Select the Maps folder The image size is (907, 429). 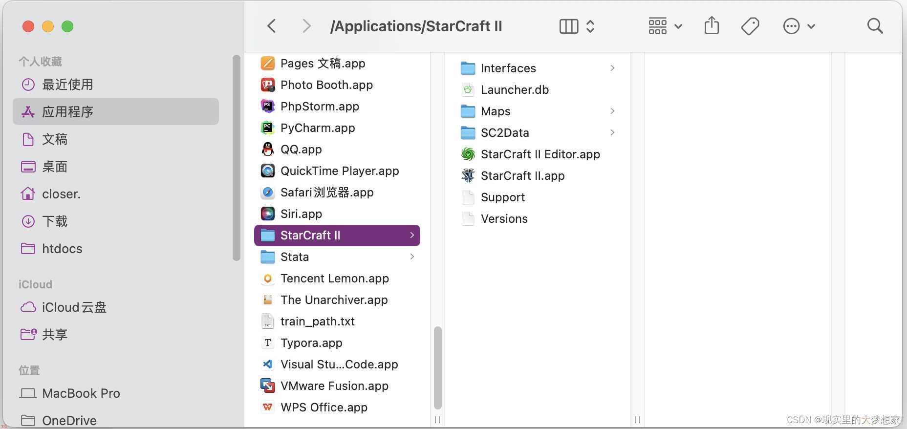(x=538, y=111)
